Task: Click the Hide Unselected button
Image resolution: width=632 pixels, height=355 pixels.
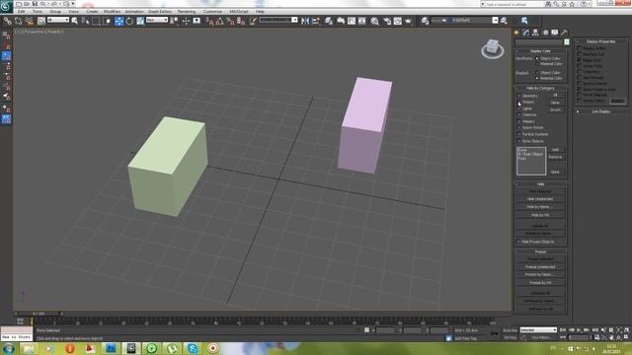Action: point(540,199)
